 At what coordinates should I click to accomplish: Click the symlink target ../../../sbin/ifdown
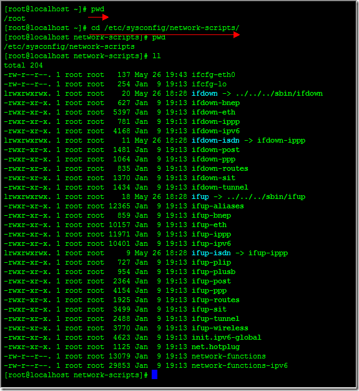279,93
